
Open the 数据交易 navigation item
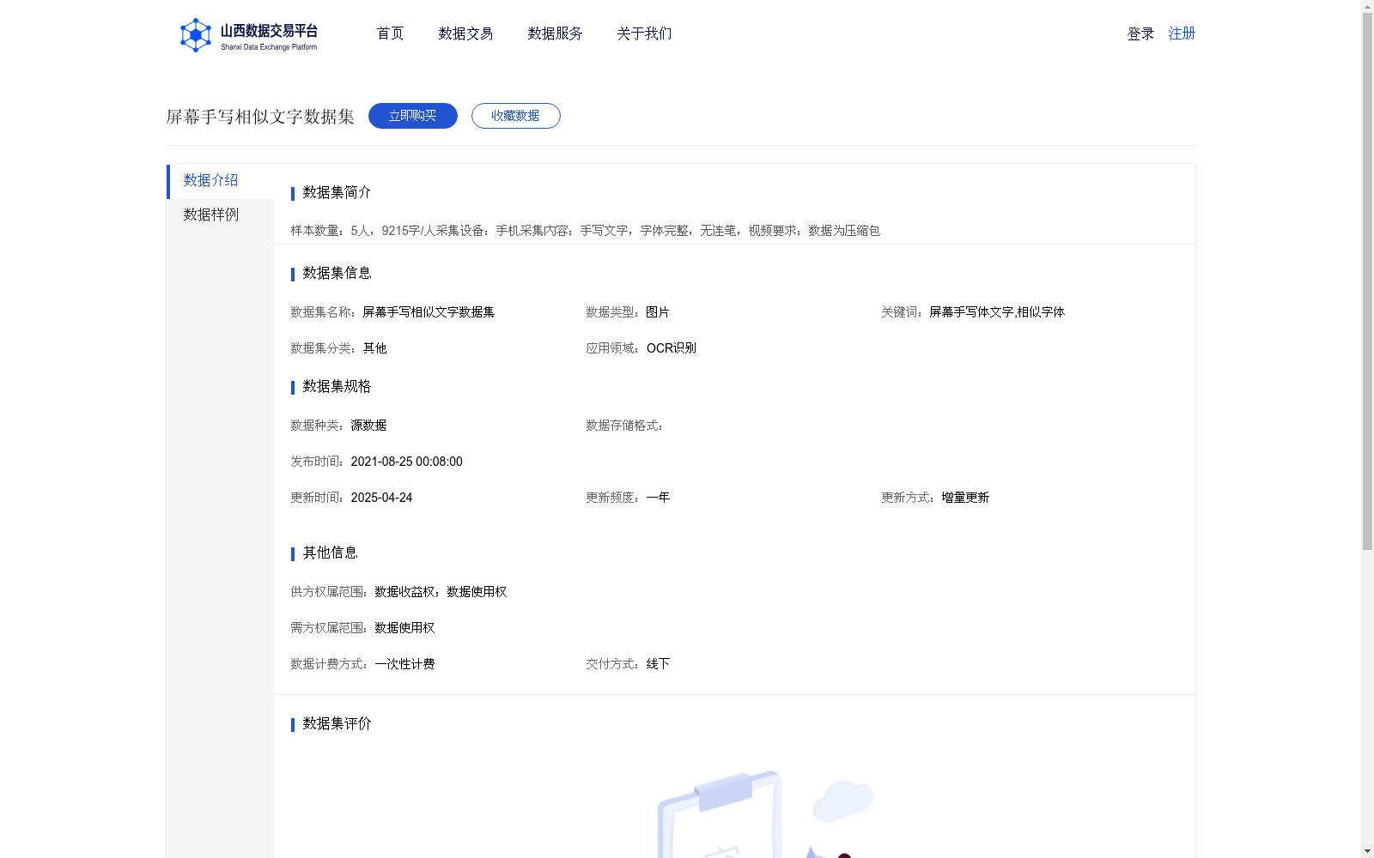pos(465,33)
